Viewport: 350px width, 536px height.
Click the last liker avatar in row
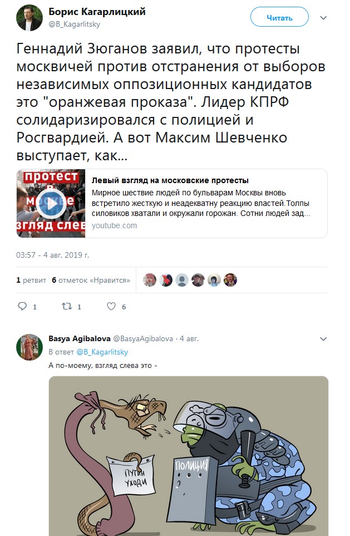point(230,280)
